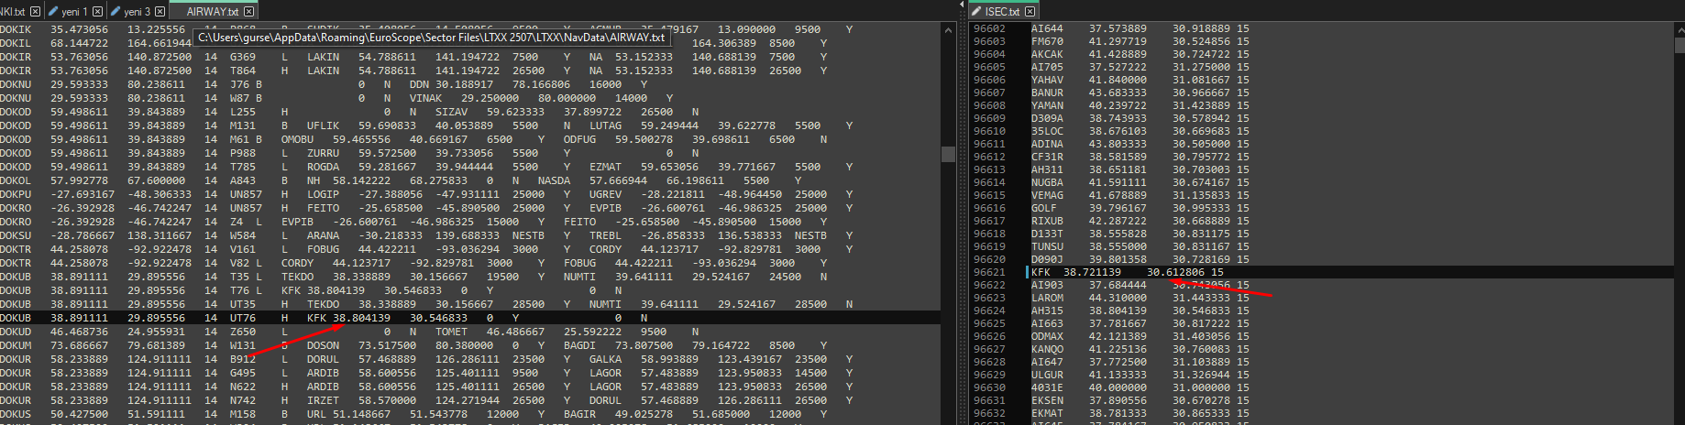Close the yeni 1 tab
The image size is (1685, 425).
click(x=97, y=11)
